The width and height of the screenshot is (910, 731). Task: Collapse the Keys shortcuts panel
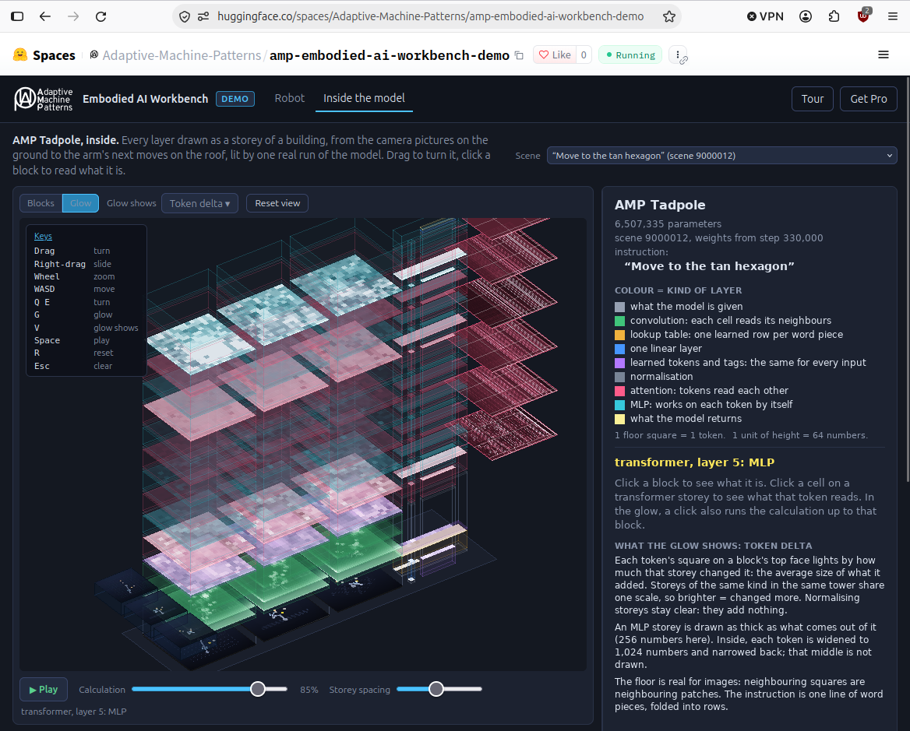(43, 236)
